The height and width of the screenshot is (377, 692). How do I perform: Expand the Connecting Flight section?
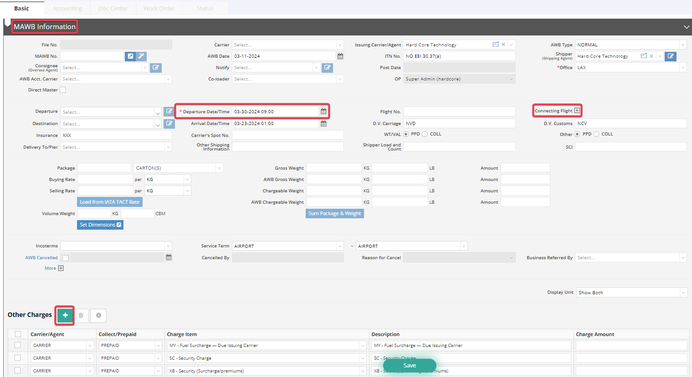click(577, 111)
